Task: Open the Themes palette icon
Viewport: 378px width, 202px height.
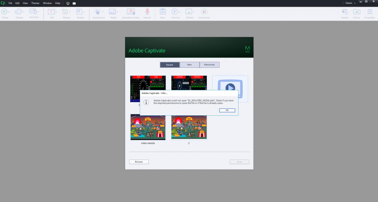Action: point(18,12)
